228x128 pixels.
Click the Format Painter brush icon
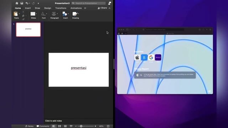pyautogui.click(x=23, y=19)
